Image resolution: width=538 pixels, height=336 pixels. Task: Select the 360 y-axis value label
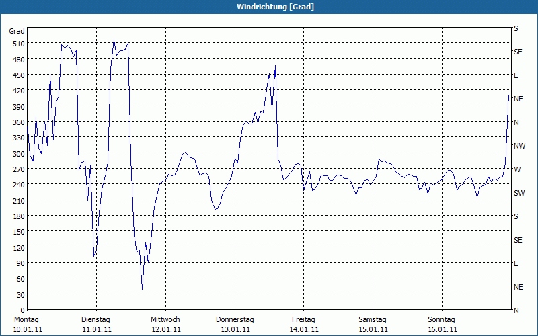(17, 122)
